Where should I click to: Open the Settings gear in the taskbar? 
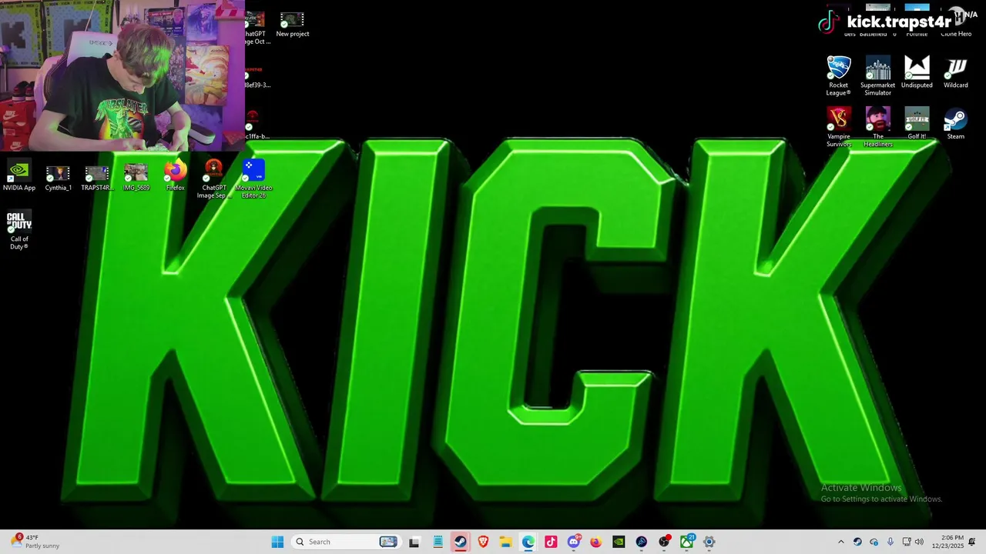pos(709,542)
